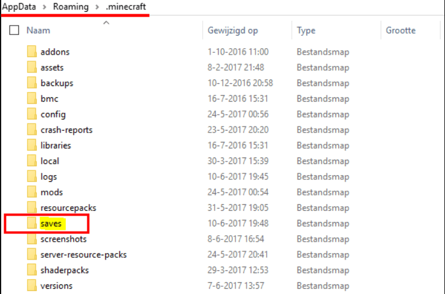
Task: Click date '7-6-2017 13:57' of versions
Action: (235, 286)
